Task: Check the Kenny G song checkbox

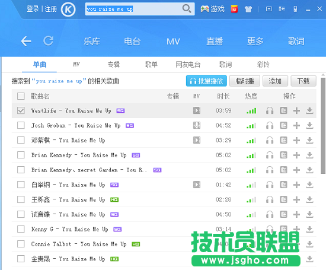Action: click(x=21, y=229)
